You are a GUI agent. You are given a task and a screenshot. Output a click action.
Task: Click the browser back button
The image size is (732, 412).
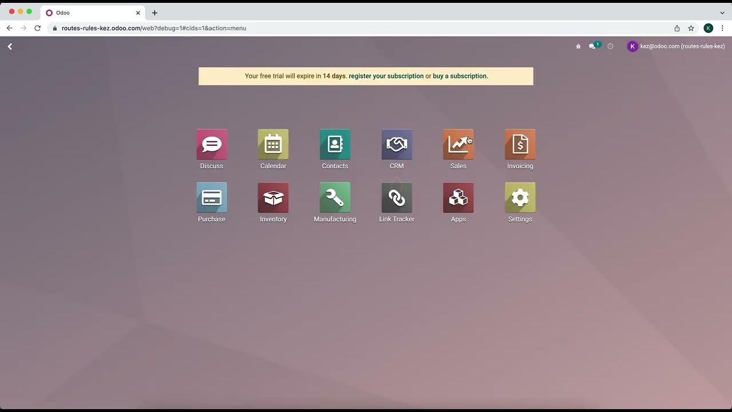coord(9,28)
